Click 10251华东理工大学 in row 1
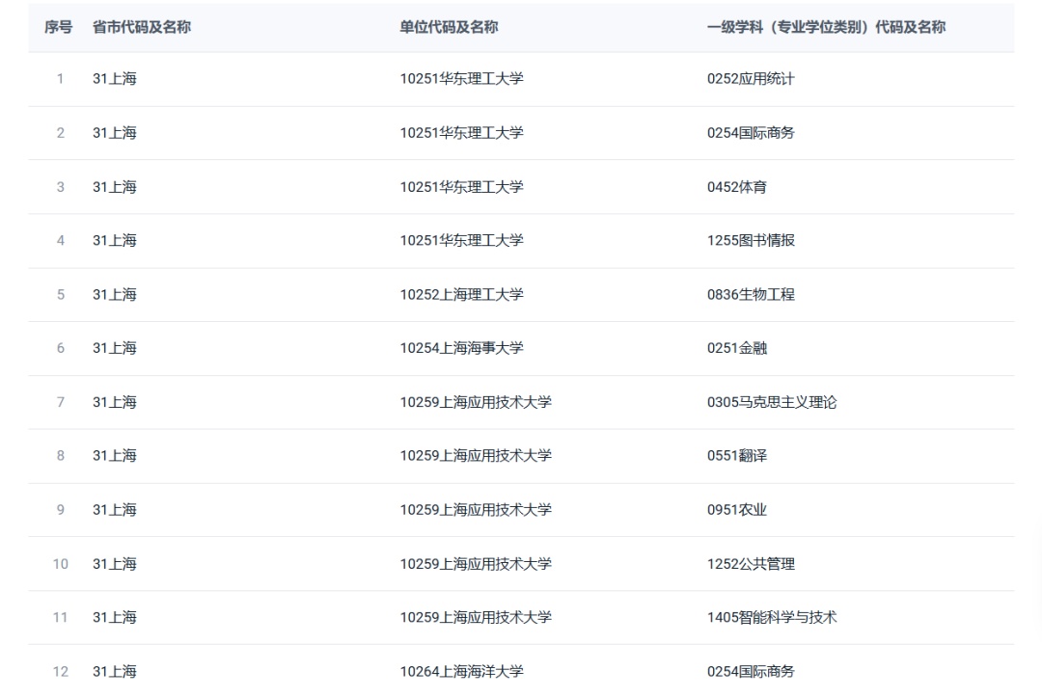 pos(462,79)
